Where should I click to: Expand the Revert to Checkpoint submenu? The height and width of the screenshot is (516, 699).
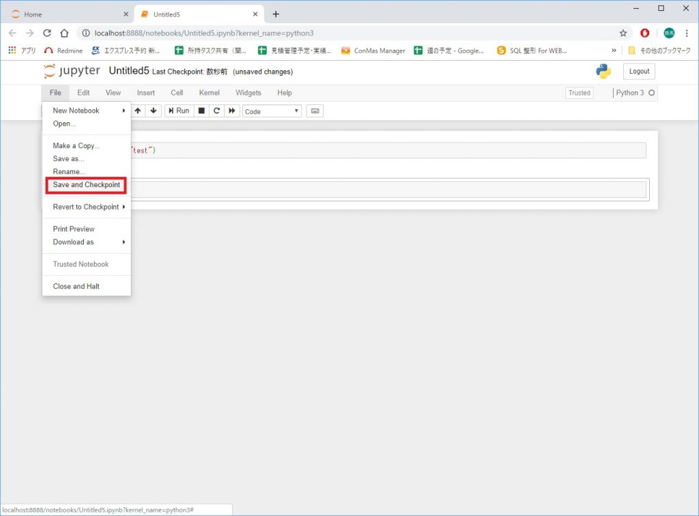[87, 207]
